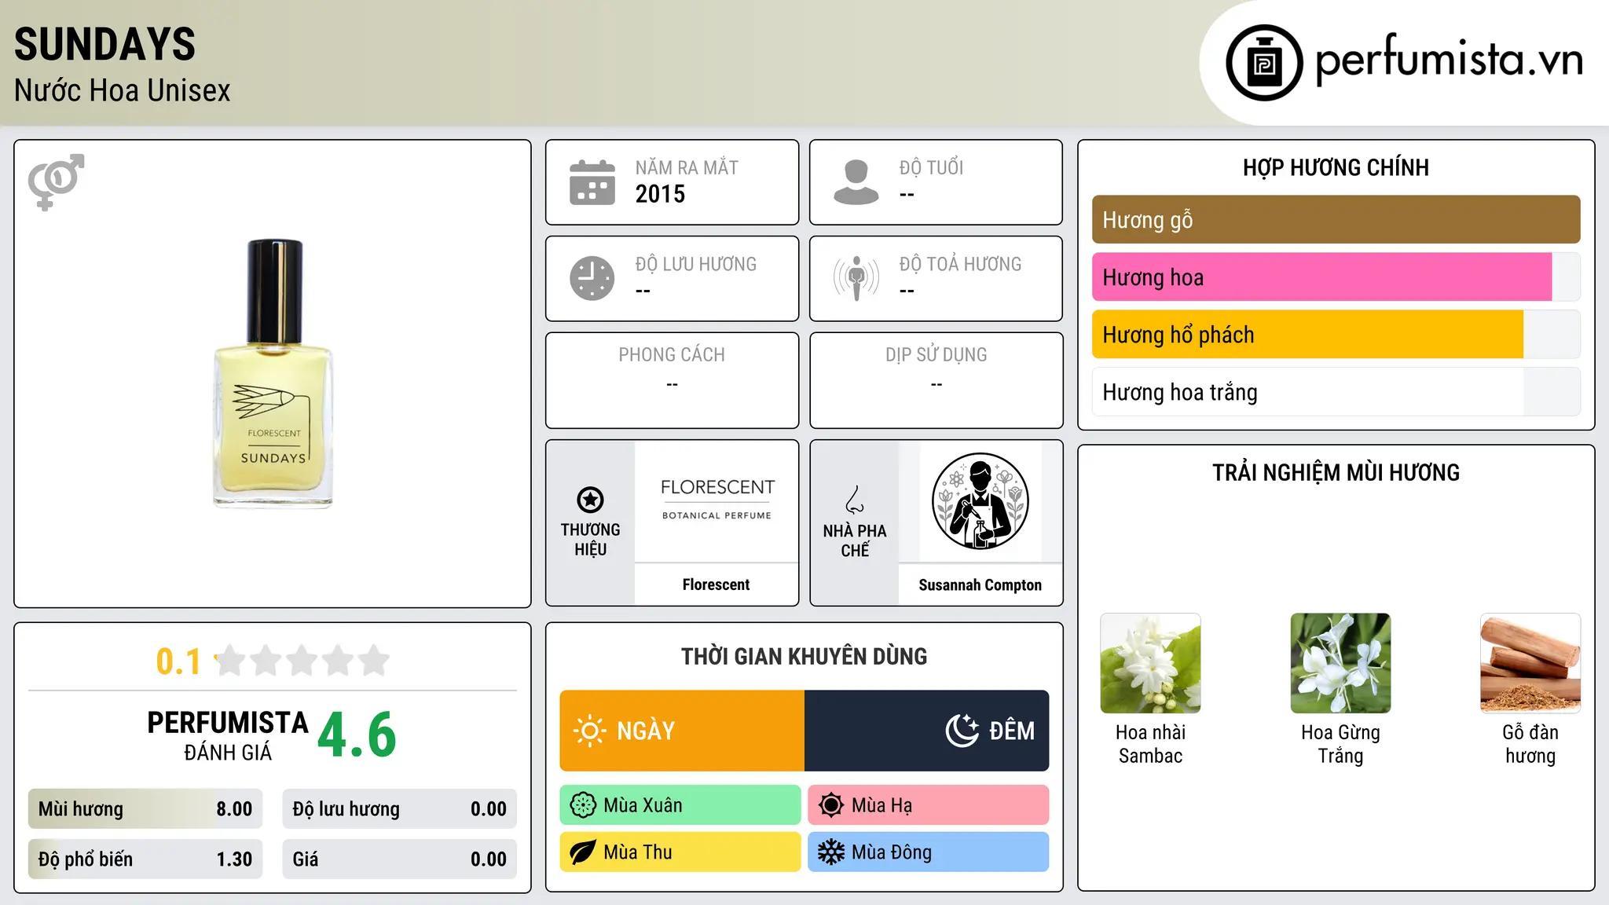Click the five-star rating row
1609x905 pixels.
302,661
